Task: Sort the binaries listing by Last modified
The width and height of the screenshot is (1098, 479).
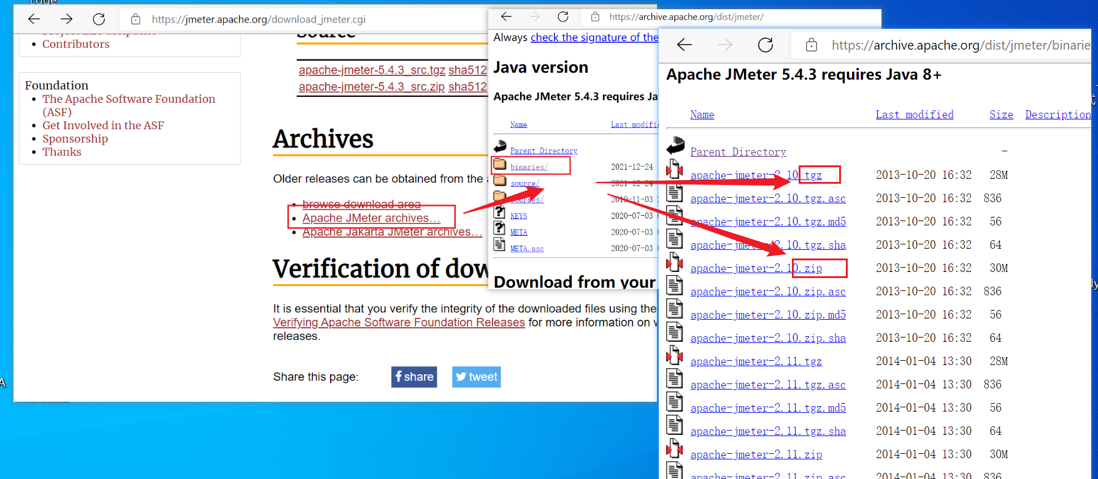Action: coord(915,115)
